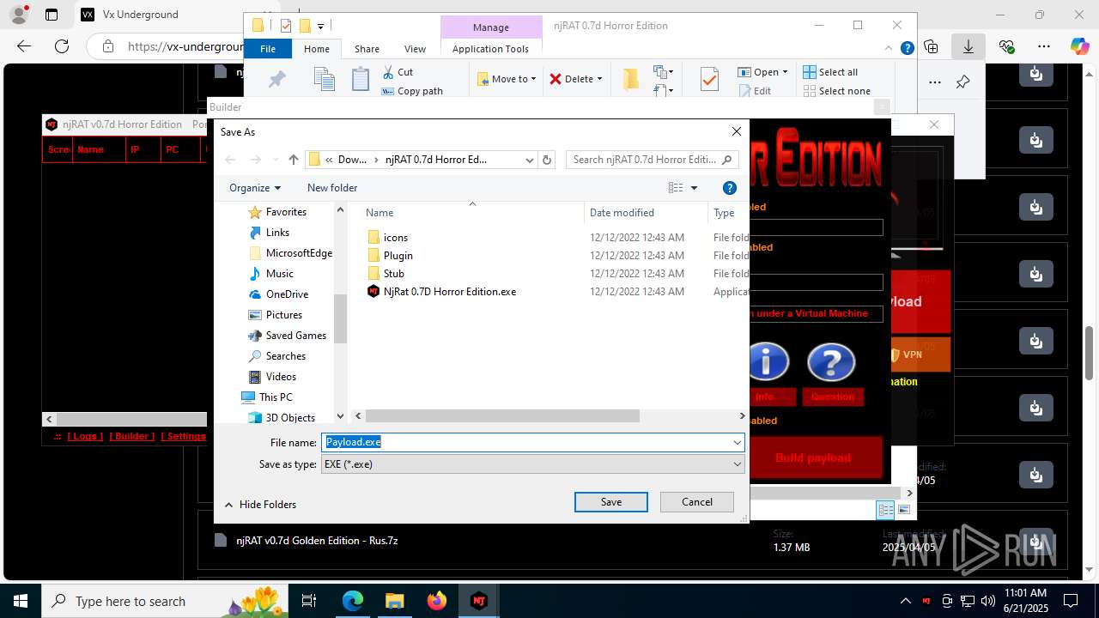Open Links in navigation pane
This screenshot has height=618, width=1099.
(277, 233)
